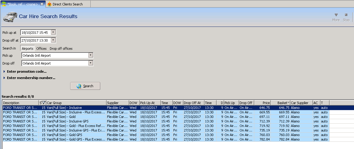Image resolution: width=354 pixels, height=149 pixels.
Task: Switch to Direct Clients Search tab
Action: point(67,4)
